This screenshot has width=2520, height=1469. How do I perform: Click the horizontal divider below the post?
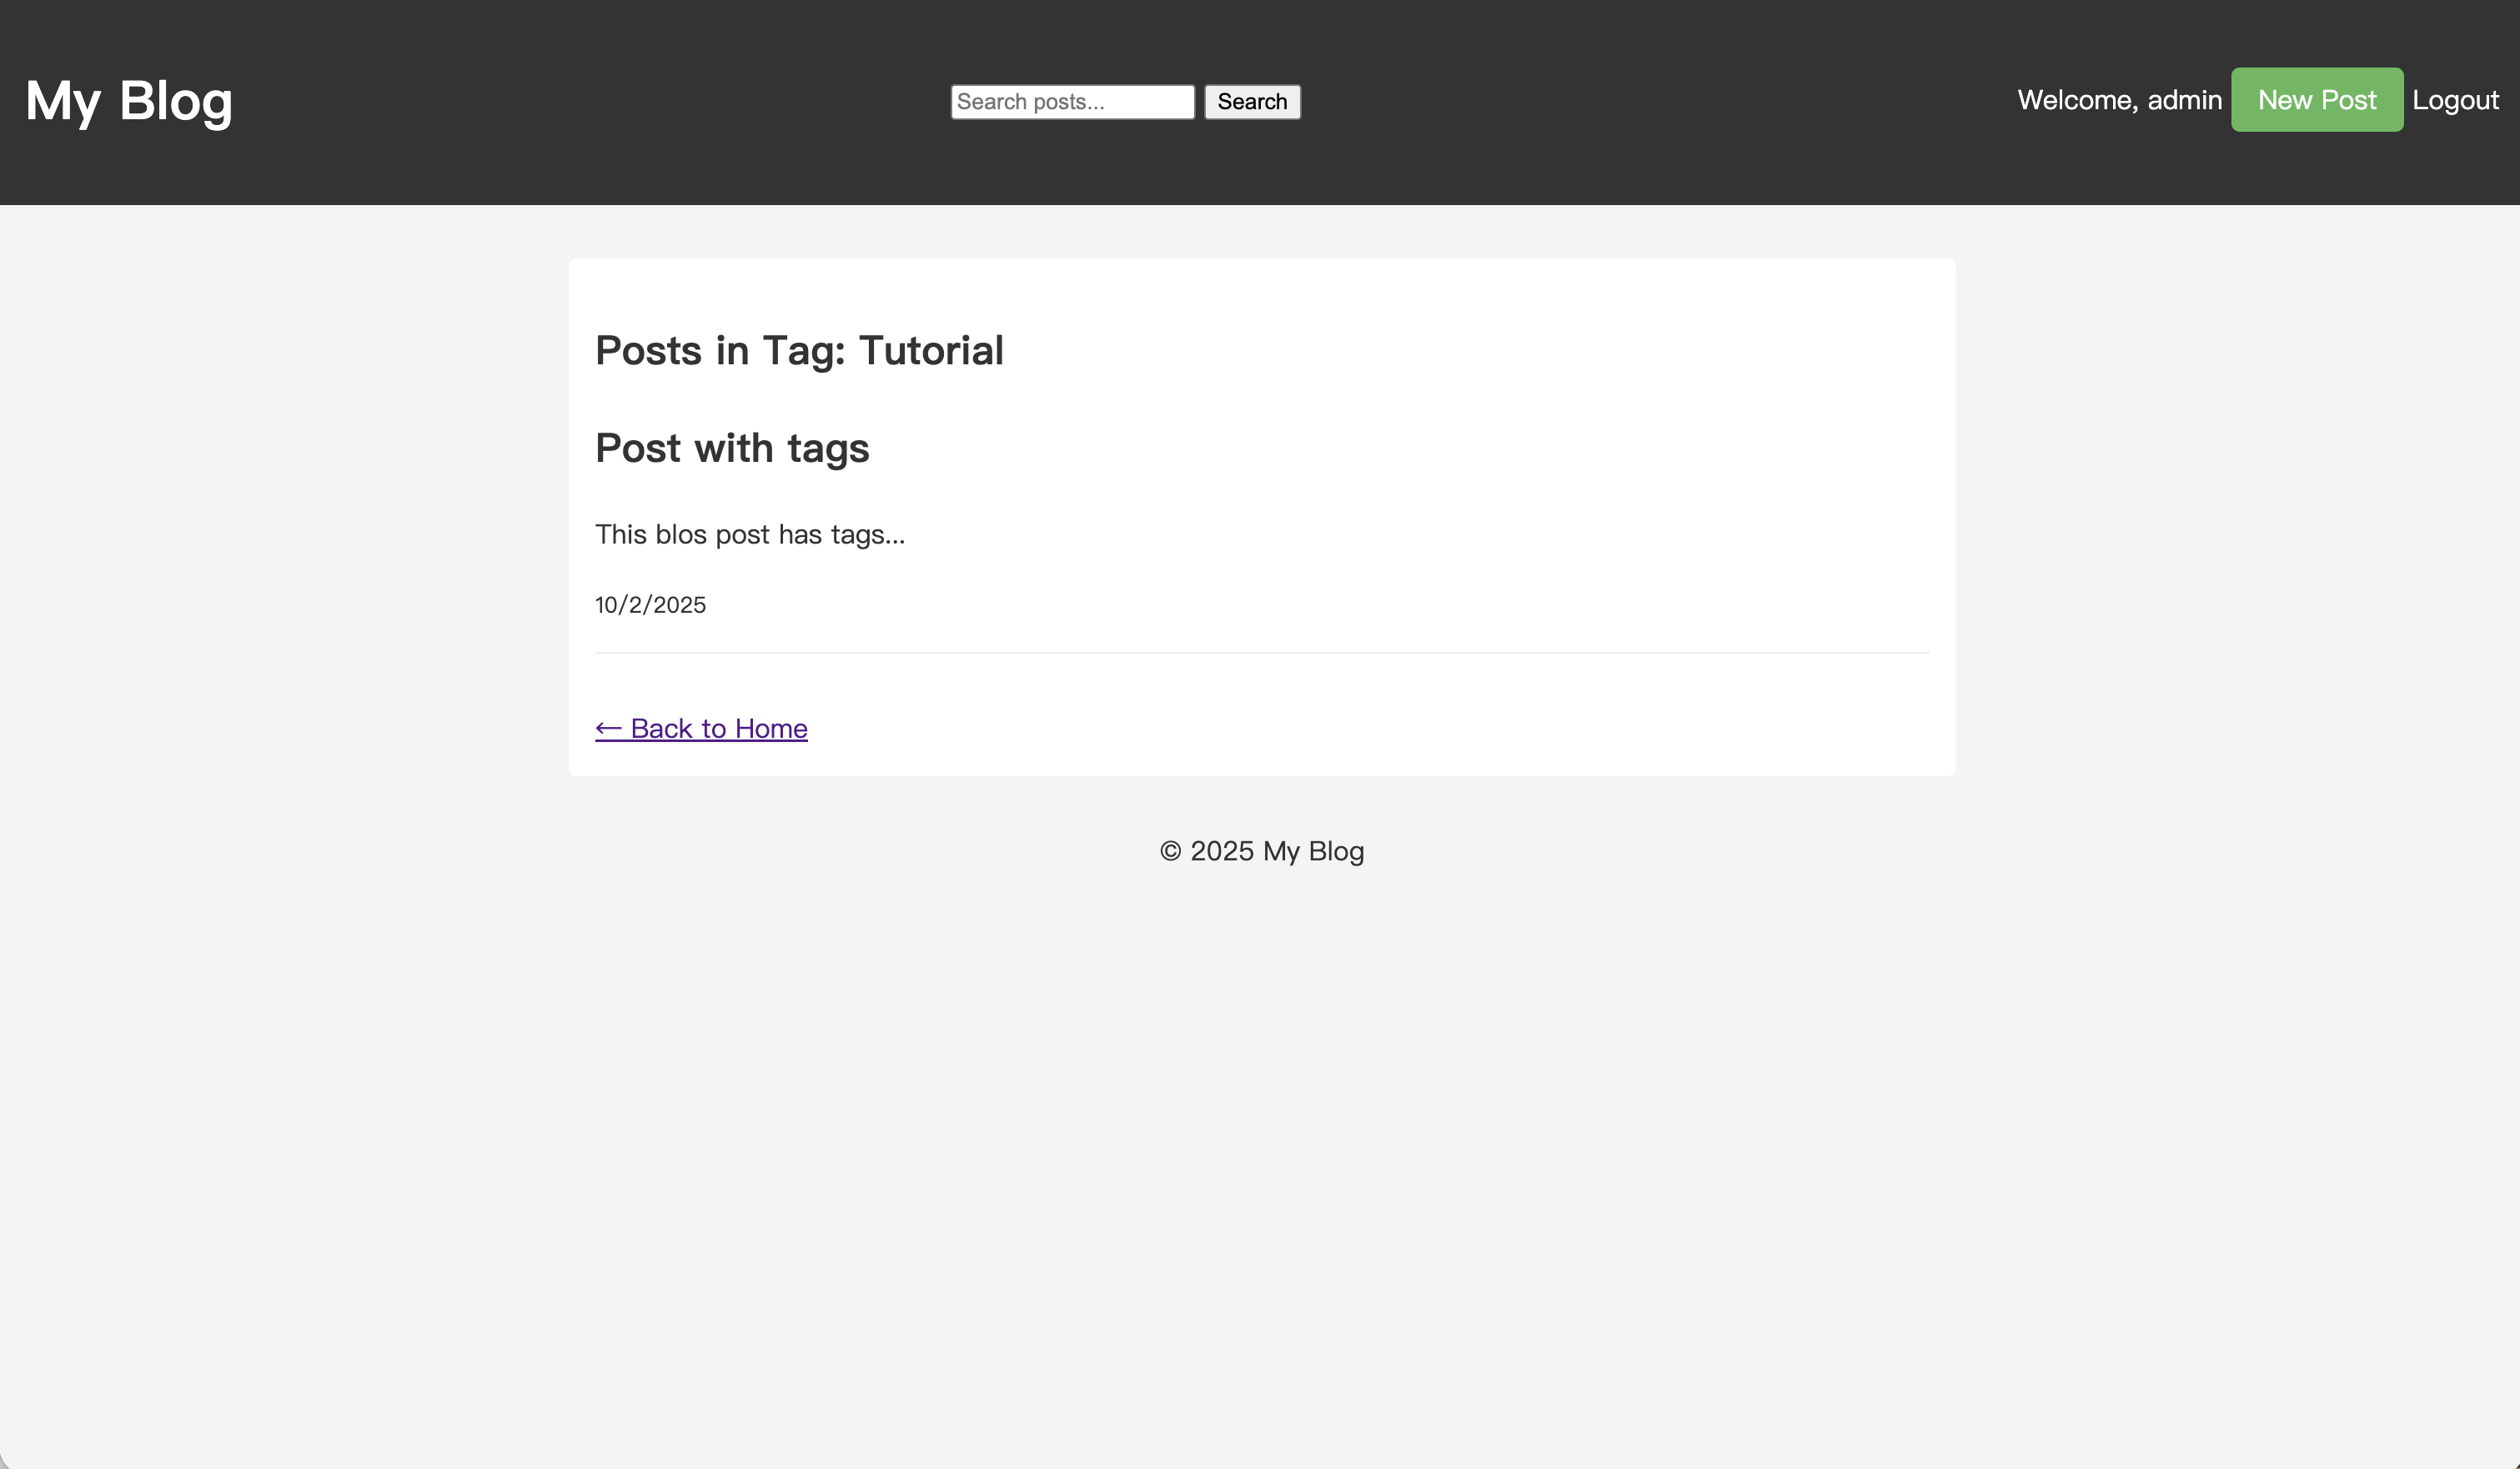point(1261,653)
